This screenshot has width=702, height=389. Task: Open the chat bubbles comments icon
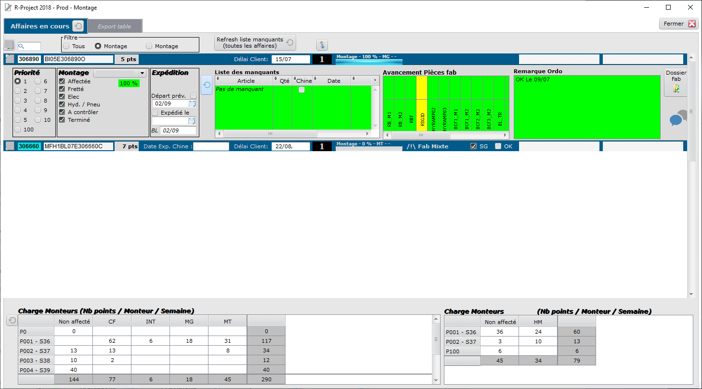tap(679, 118)
